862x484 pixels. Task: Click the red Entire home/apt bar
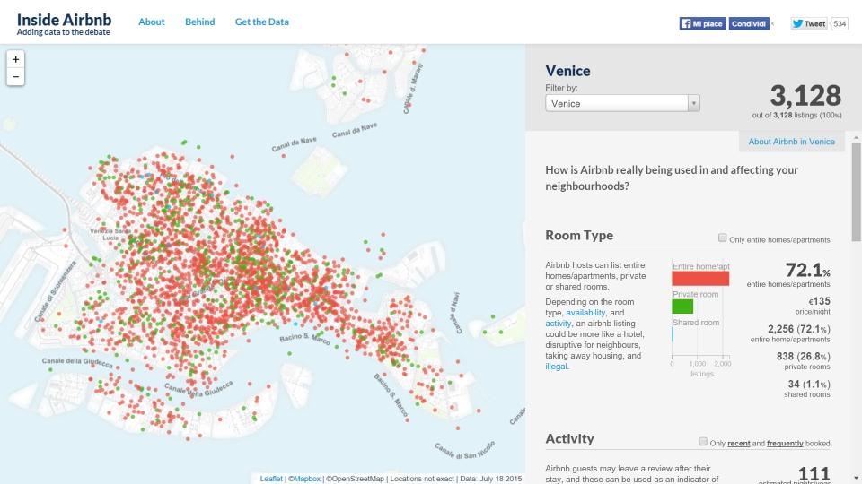pyautogui.click(x=700, y=279)
